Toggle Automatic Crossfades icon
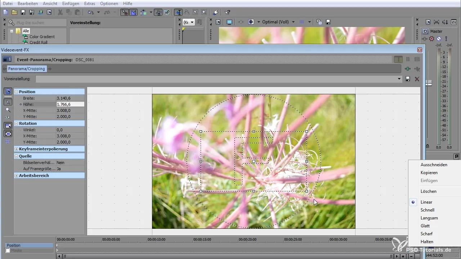Viewport: 461px width, 259px height. pos(134,12)
